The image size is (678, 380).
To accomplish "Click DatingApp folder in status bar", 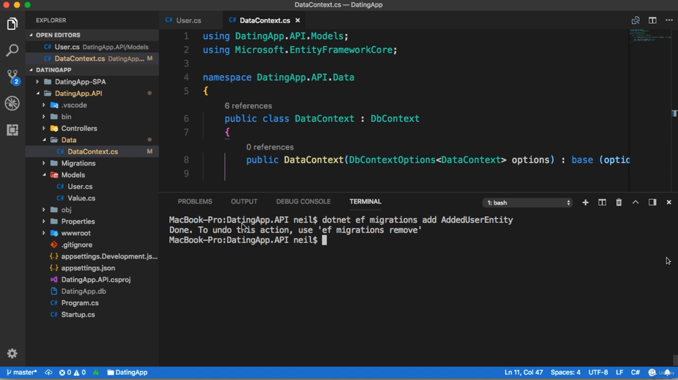I will click(x=127, y=373).
